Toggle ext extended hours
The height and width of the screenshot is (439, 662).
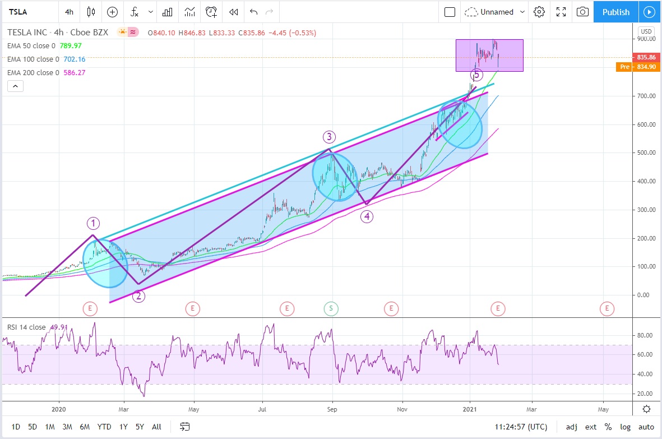click(591, 427)
